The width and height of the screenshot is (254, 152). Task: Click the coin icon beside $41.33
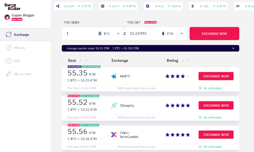tap(238, 6)
